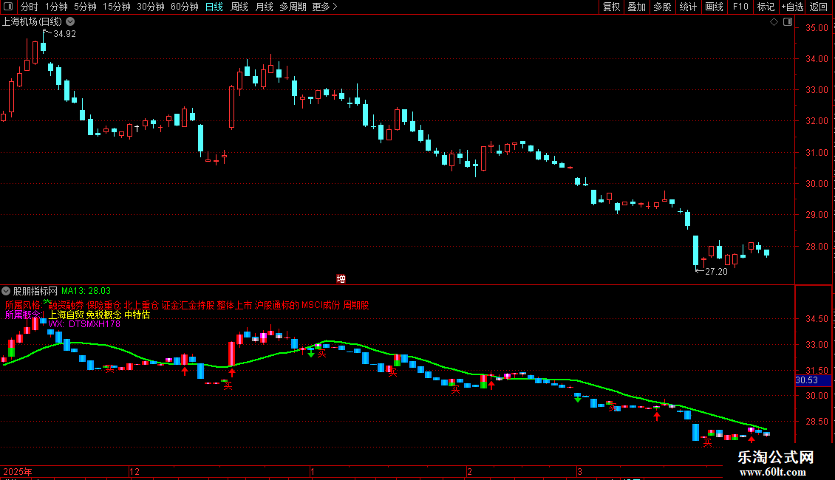
Task: Add stock via +自选 button
Action: pyautogui.click(x=792, y=7)
